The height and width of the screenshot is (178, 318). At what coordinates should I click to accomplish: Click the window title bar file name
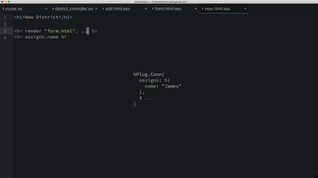coord(160,2)
